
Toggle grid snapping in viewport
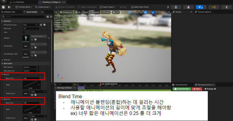coord(145,12)
